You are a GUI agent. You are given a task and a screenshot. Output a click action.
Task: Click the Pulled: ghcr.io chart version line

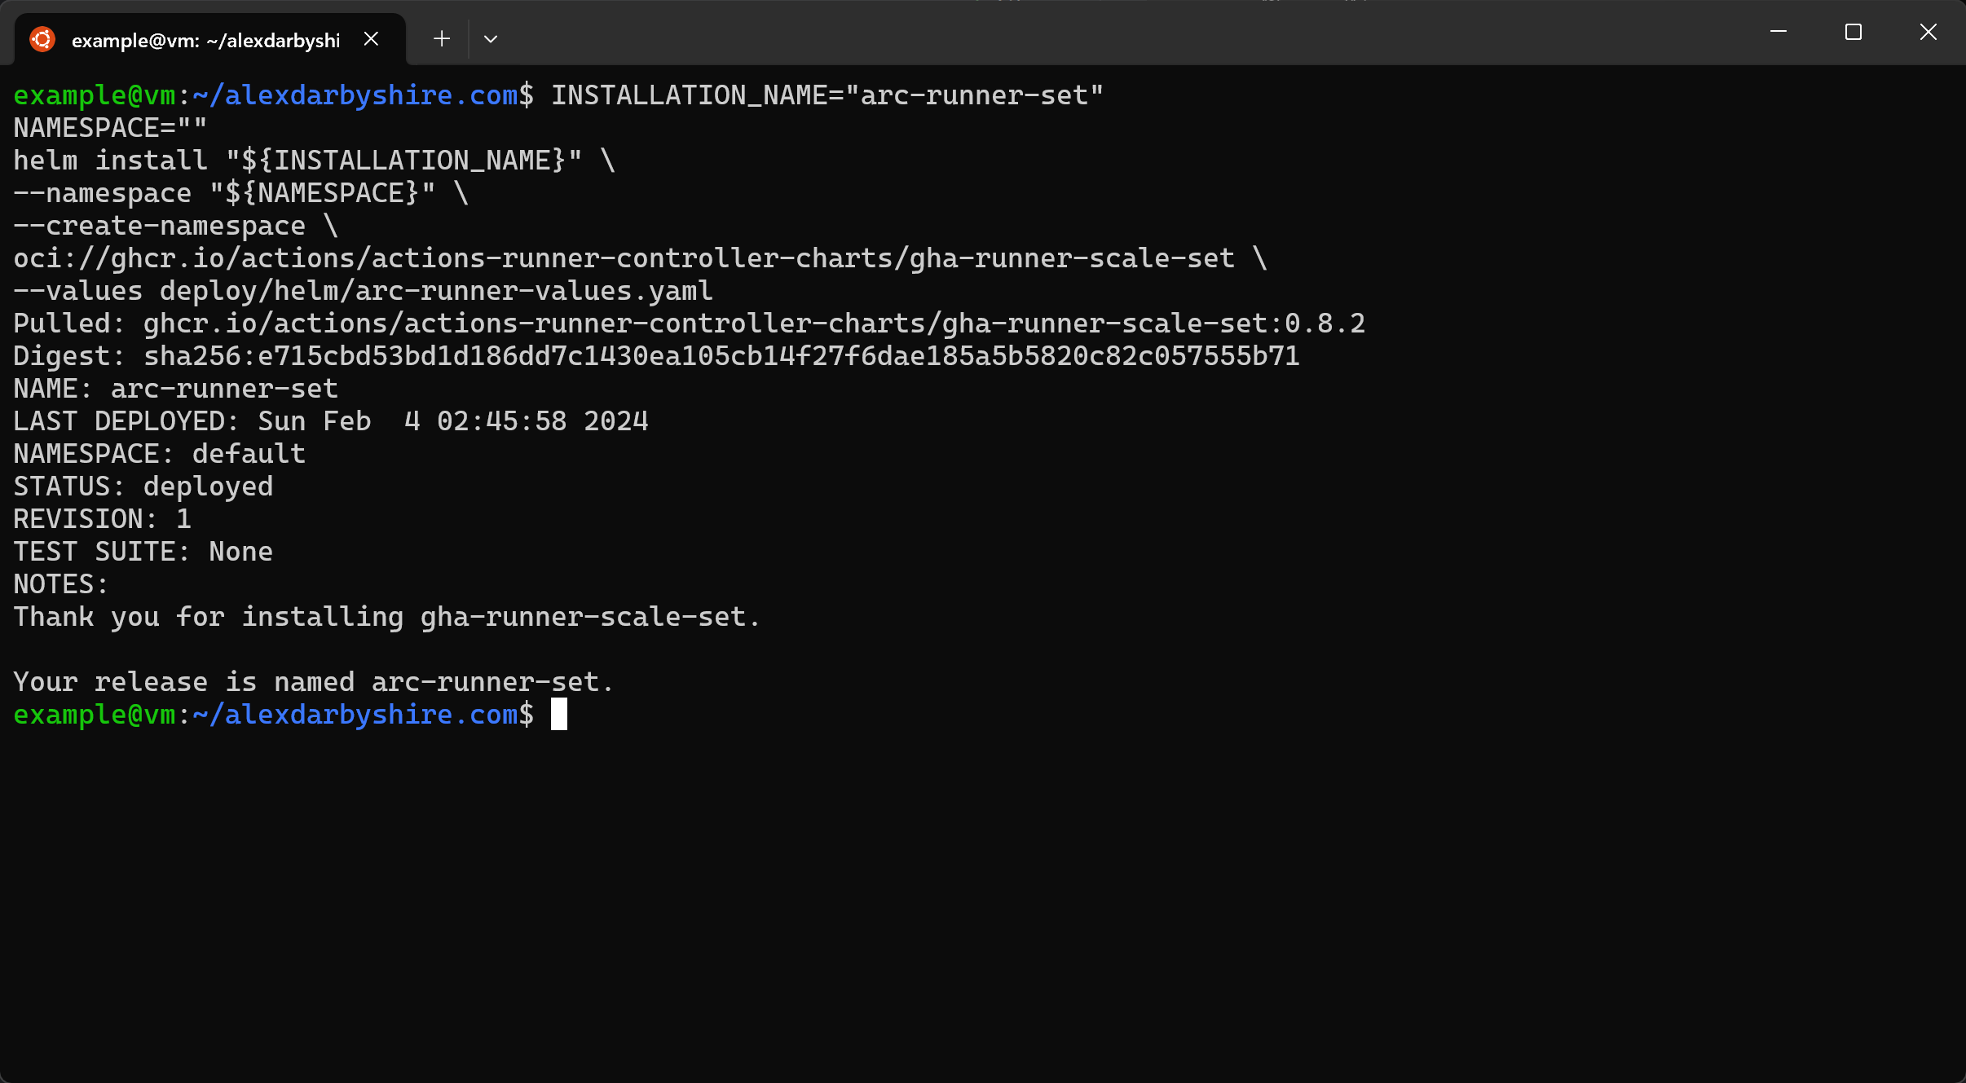[x=690, y=324]
